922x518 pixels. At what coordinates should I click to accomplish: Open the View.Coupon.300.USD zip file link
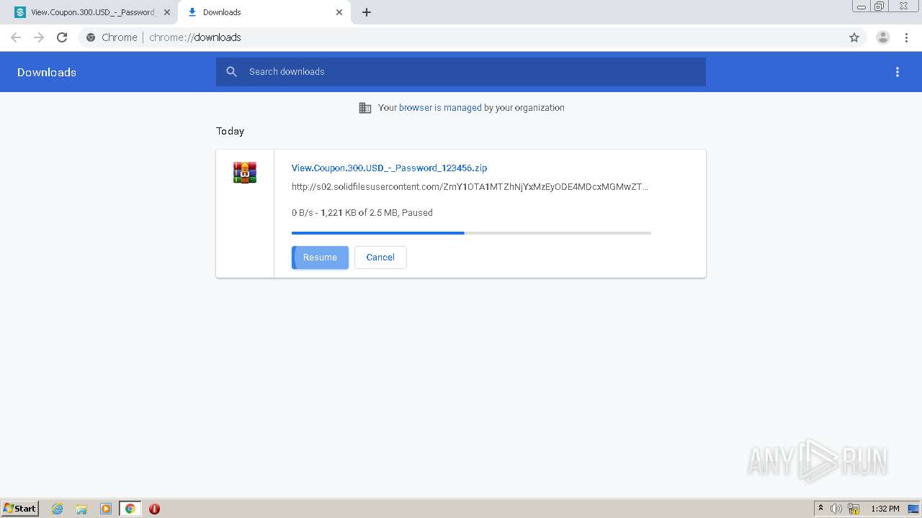pyautogui.click(x=389, y=168)
